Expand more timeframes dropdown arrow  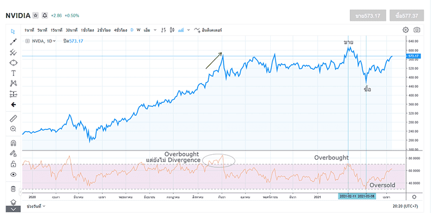(155, 30)
